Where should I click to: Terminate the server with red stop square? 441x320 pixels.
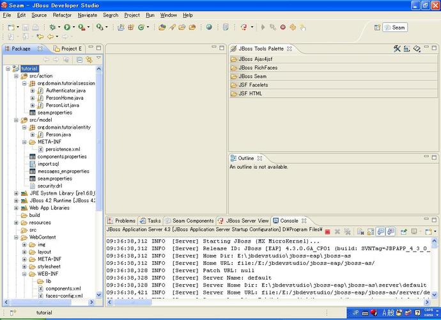[x=327, y=232]
